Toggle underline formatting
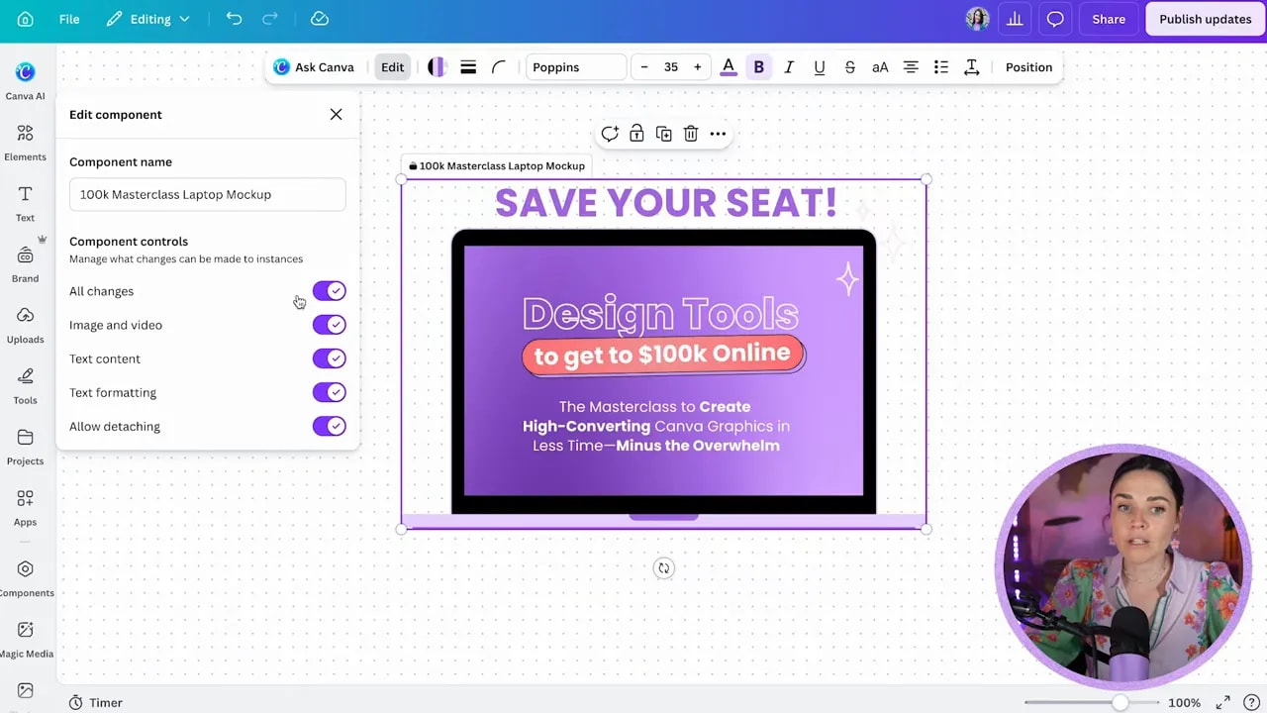 click(x=820, y=67)
